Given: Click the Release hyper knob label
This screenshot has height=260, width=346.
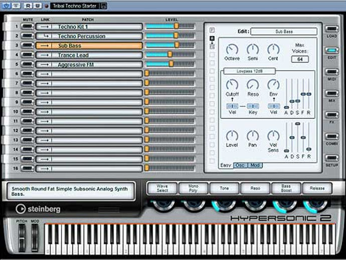Looking at the screenshot, I should coord(317,188).
